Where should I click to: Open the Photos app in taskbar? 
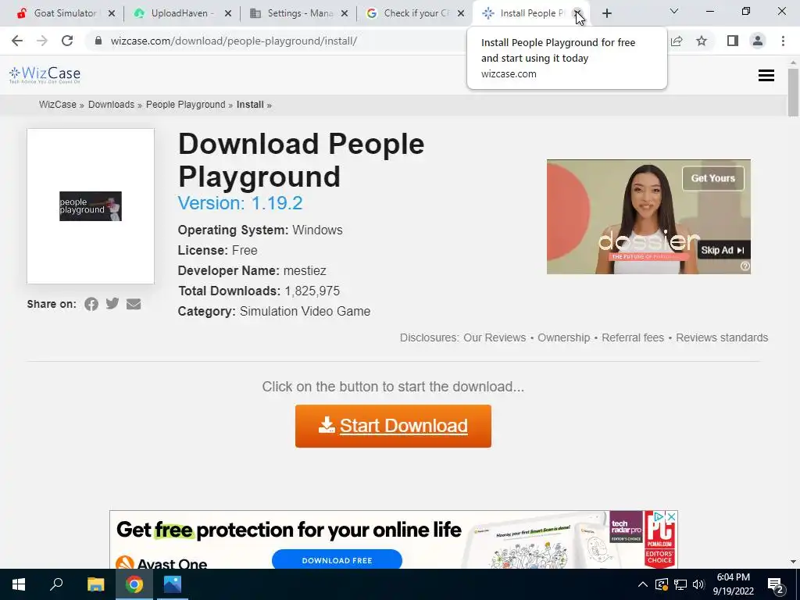[x=173, y=584]
